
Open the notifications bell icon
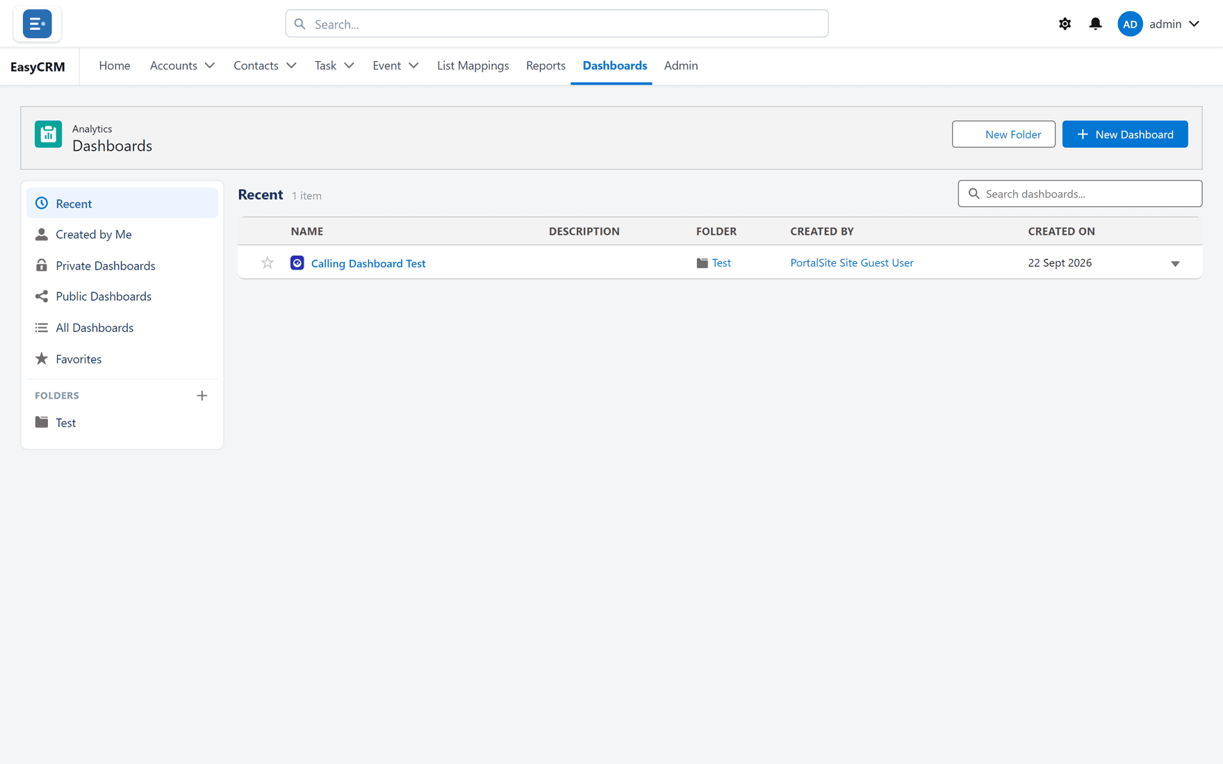pos(1095,24)
